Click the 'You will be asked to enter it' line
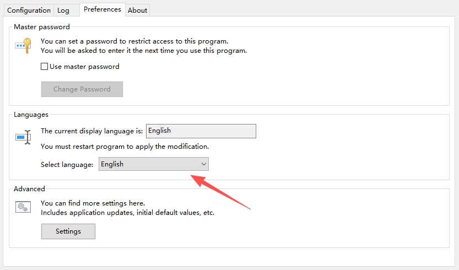Image resolution: width=459 pixels, height=270 pixels. point(144,51)
